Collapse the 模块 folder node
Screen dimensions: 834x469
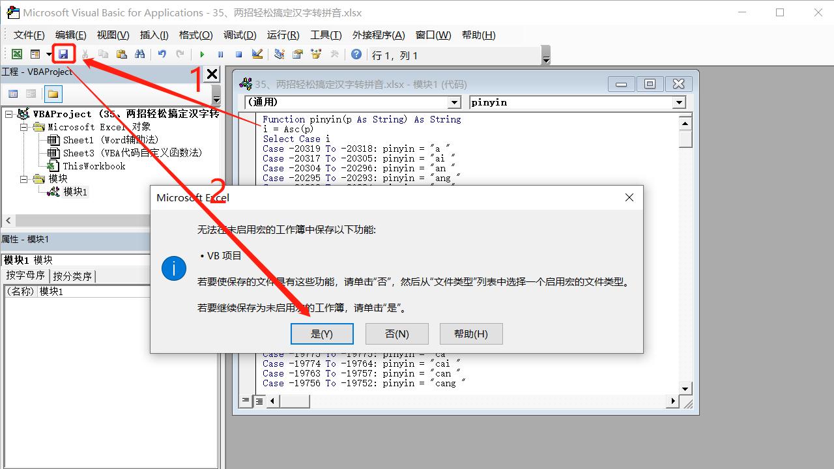pos(24,178)
